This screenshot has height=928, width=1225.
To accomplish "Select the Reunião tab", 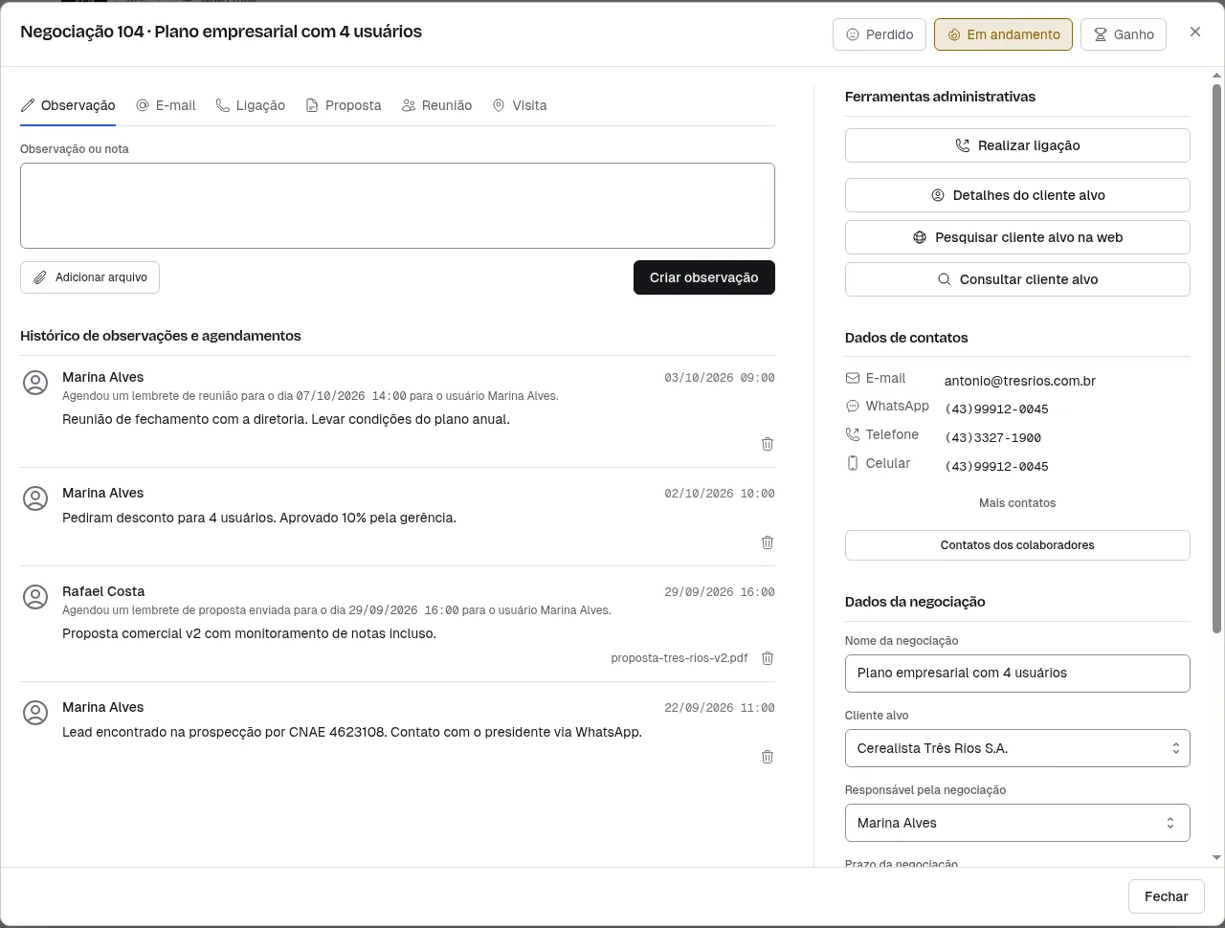I will pos(437,105).
